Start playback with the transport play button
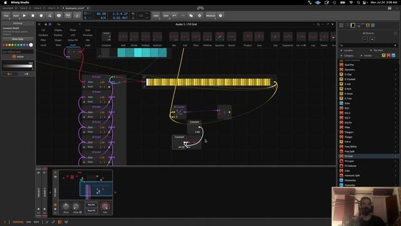The height and width of the screenshot is (226, 401). 24,16
